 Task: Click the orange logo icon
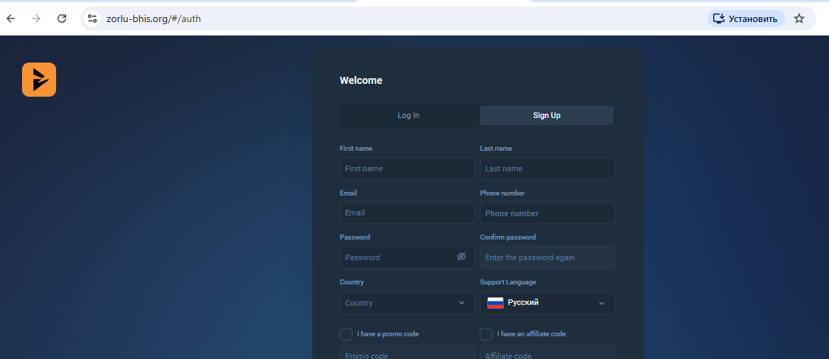(39, 80)
